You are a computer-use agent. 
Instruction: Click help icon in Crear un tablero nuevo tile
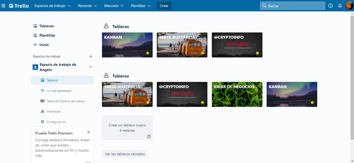[149, 137]
